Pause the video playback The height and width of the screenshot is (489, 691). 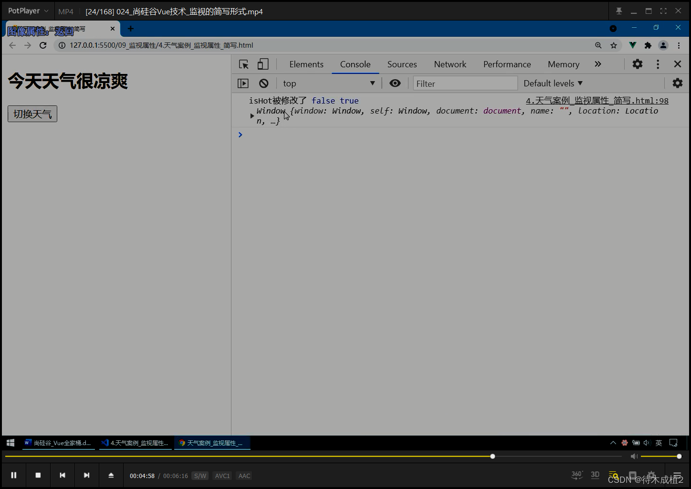(x=14, y=475)
